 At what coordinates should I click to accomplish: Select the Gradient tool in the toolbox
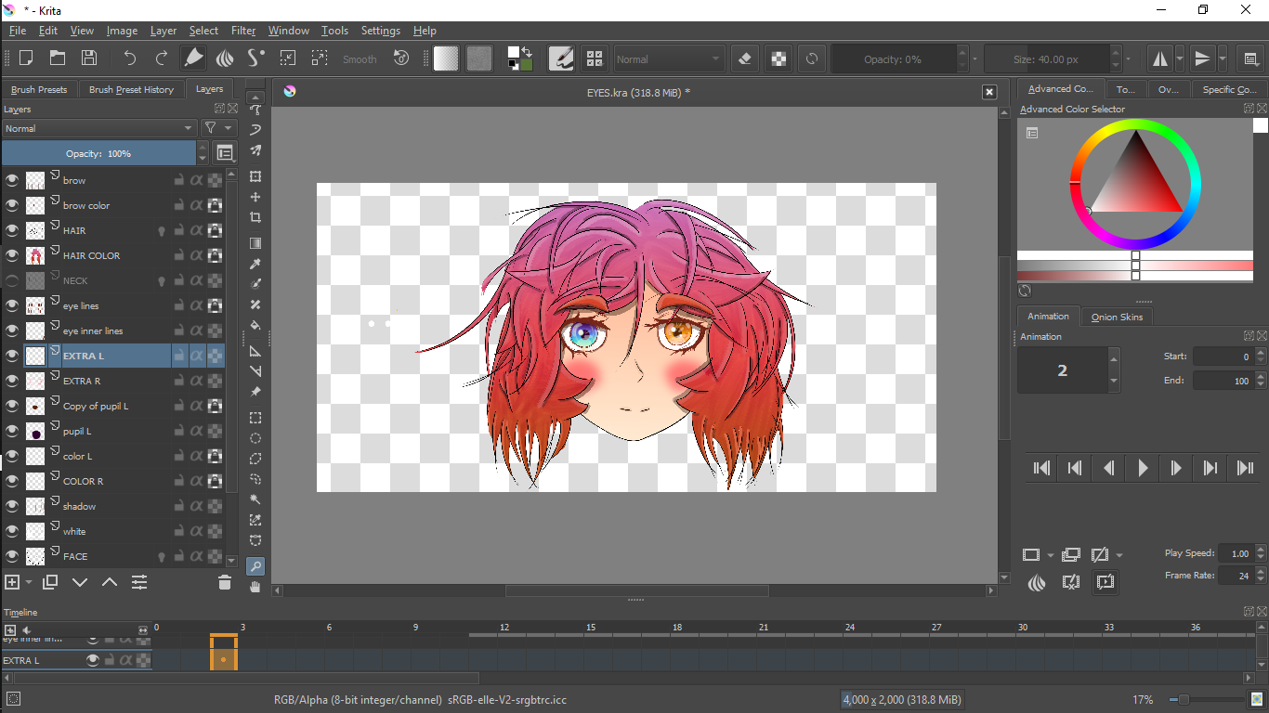pyautogui.click(x=255, y=243)
